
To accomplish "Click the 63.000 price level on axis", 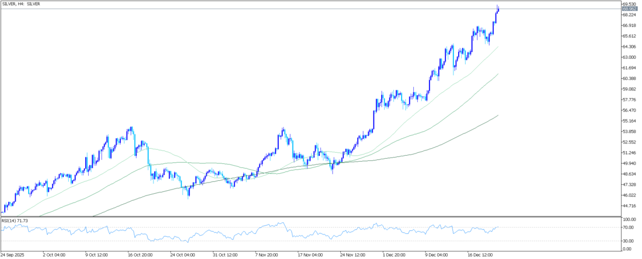I will (x=629, y=57).
